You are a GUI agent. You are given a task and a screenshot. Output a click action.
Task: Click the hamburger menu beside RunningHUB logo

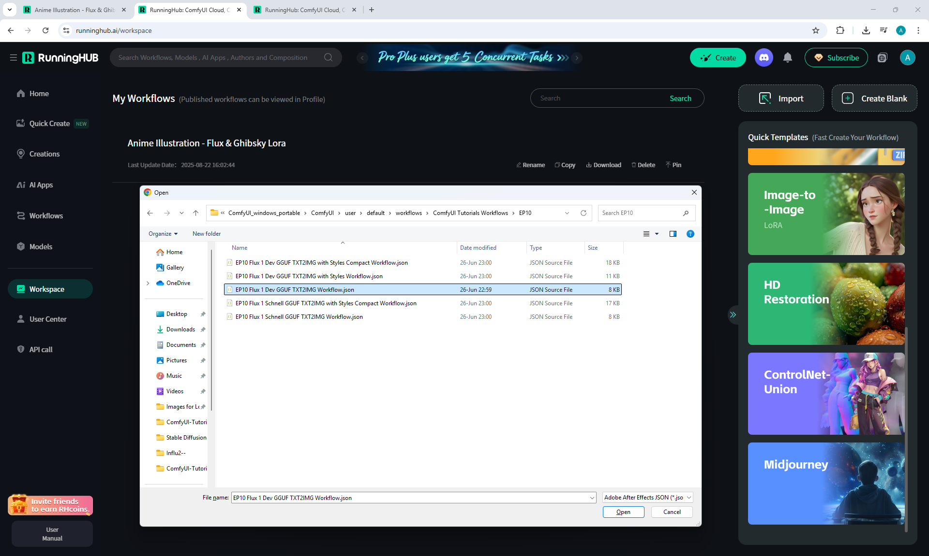click(13, 57)
